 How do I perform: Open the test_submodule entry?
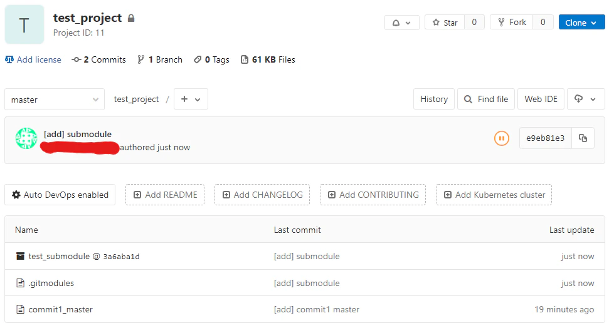tap(59, 257)
